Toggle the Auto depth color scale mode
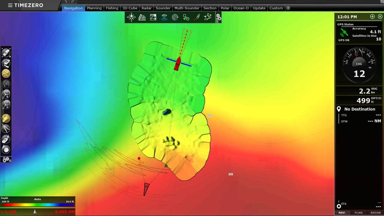This screenshot has width=384, height=216. (x=37, y=199)
